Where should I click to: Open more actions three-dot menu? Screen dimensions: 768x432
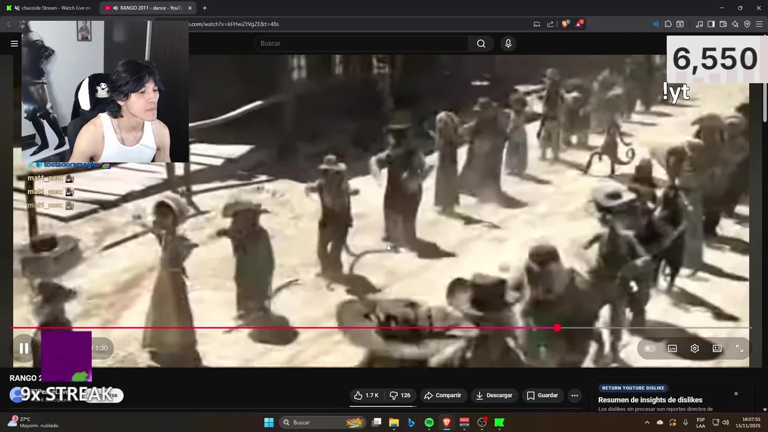click(574, 395)
